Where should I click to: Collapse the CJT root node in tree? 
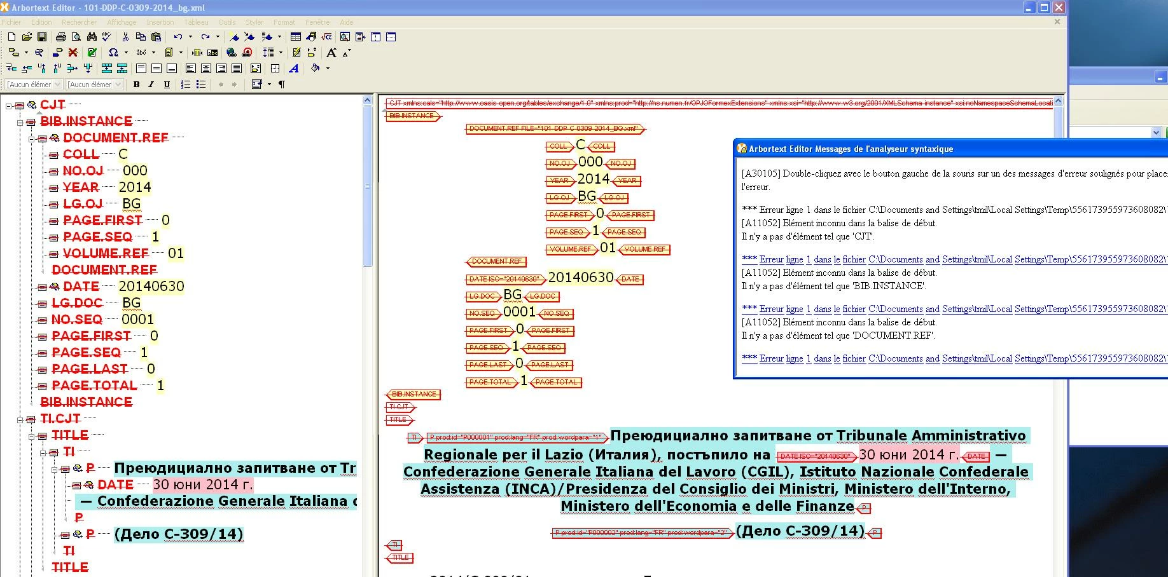9,105
